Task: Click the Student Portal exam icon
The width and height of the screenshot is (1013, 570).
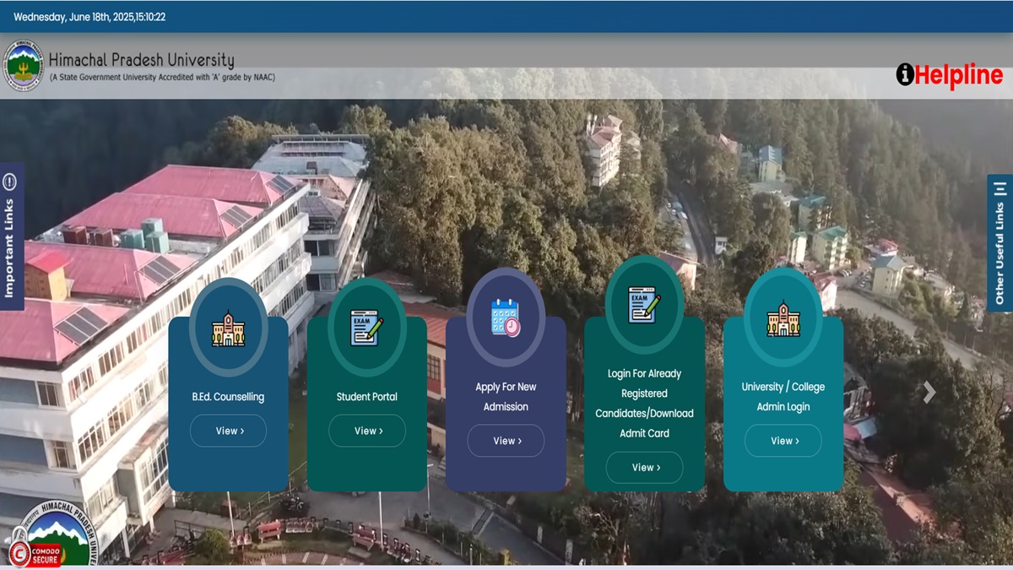Action: point(366,328)
